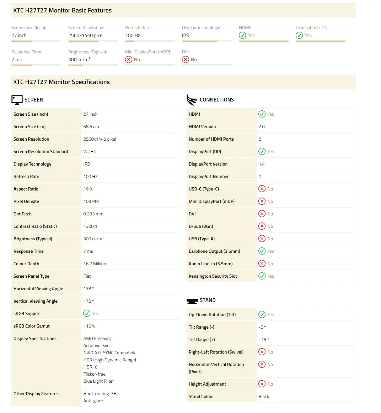Click red cross under DVI in Basic Features
The image size is (381, 413).
[186, 59]
